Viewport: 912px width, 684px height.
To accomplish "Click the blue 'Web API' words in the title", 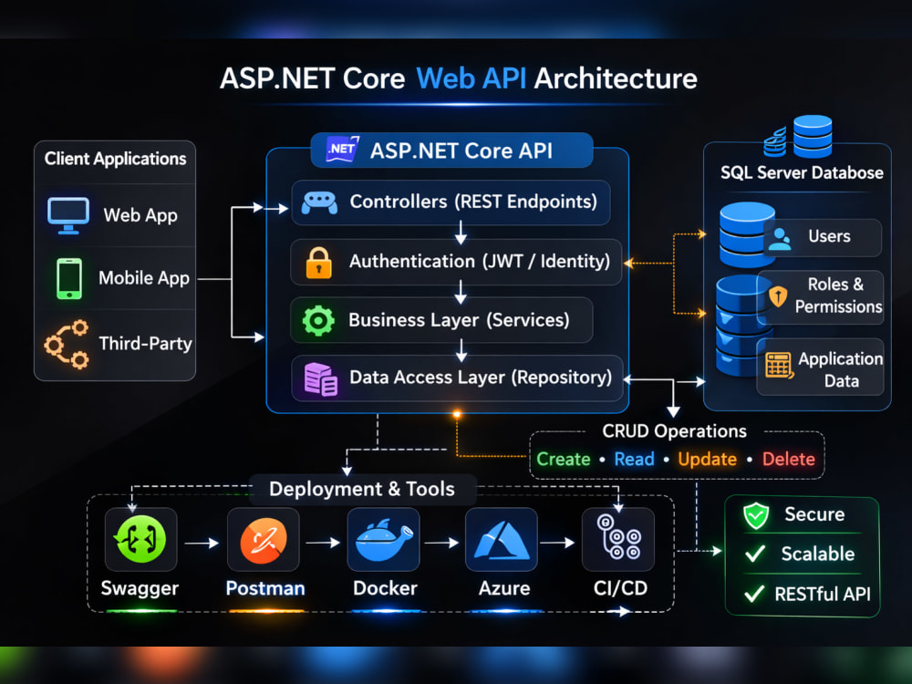I will coord(472,78).
